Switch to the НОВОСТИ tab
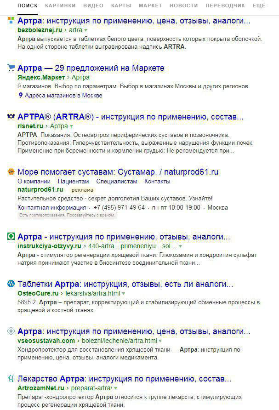This screenshot has height=410, width=279. coord(183,6)
